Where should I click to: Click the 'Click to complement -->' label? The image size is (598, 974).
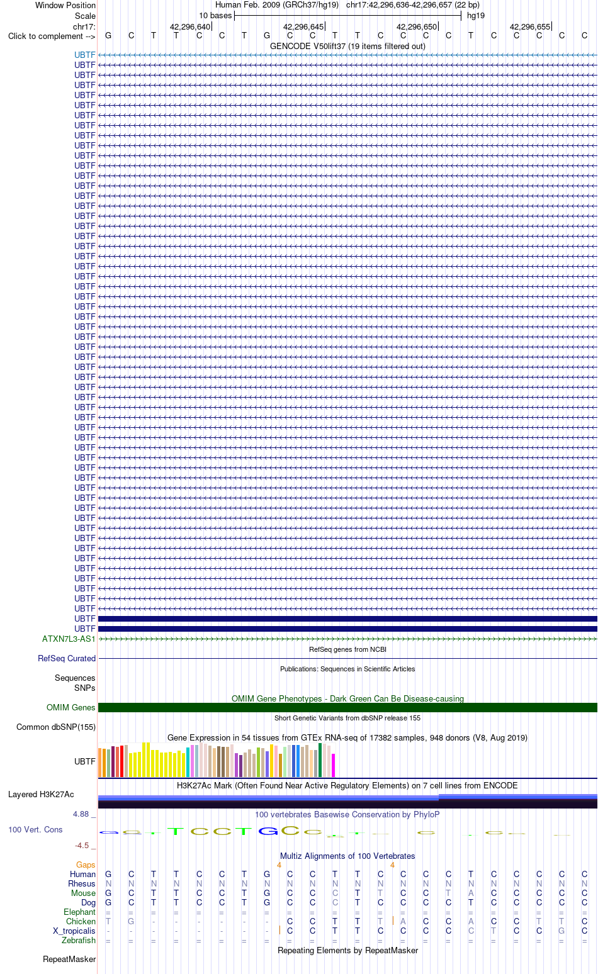pos(52,36)
